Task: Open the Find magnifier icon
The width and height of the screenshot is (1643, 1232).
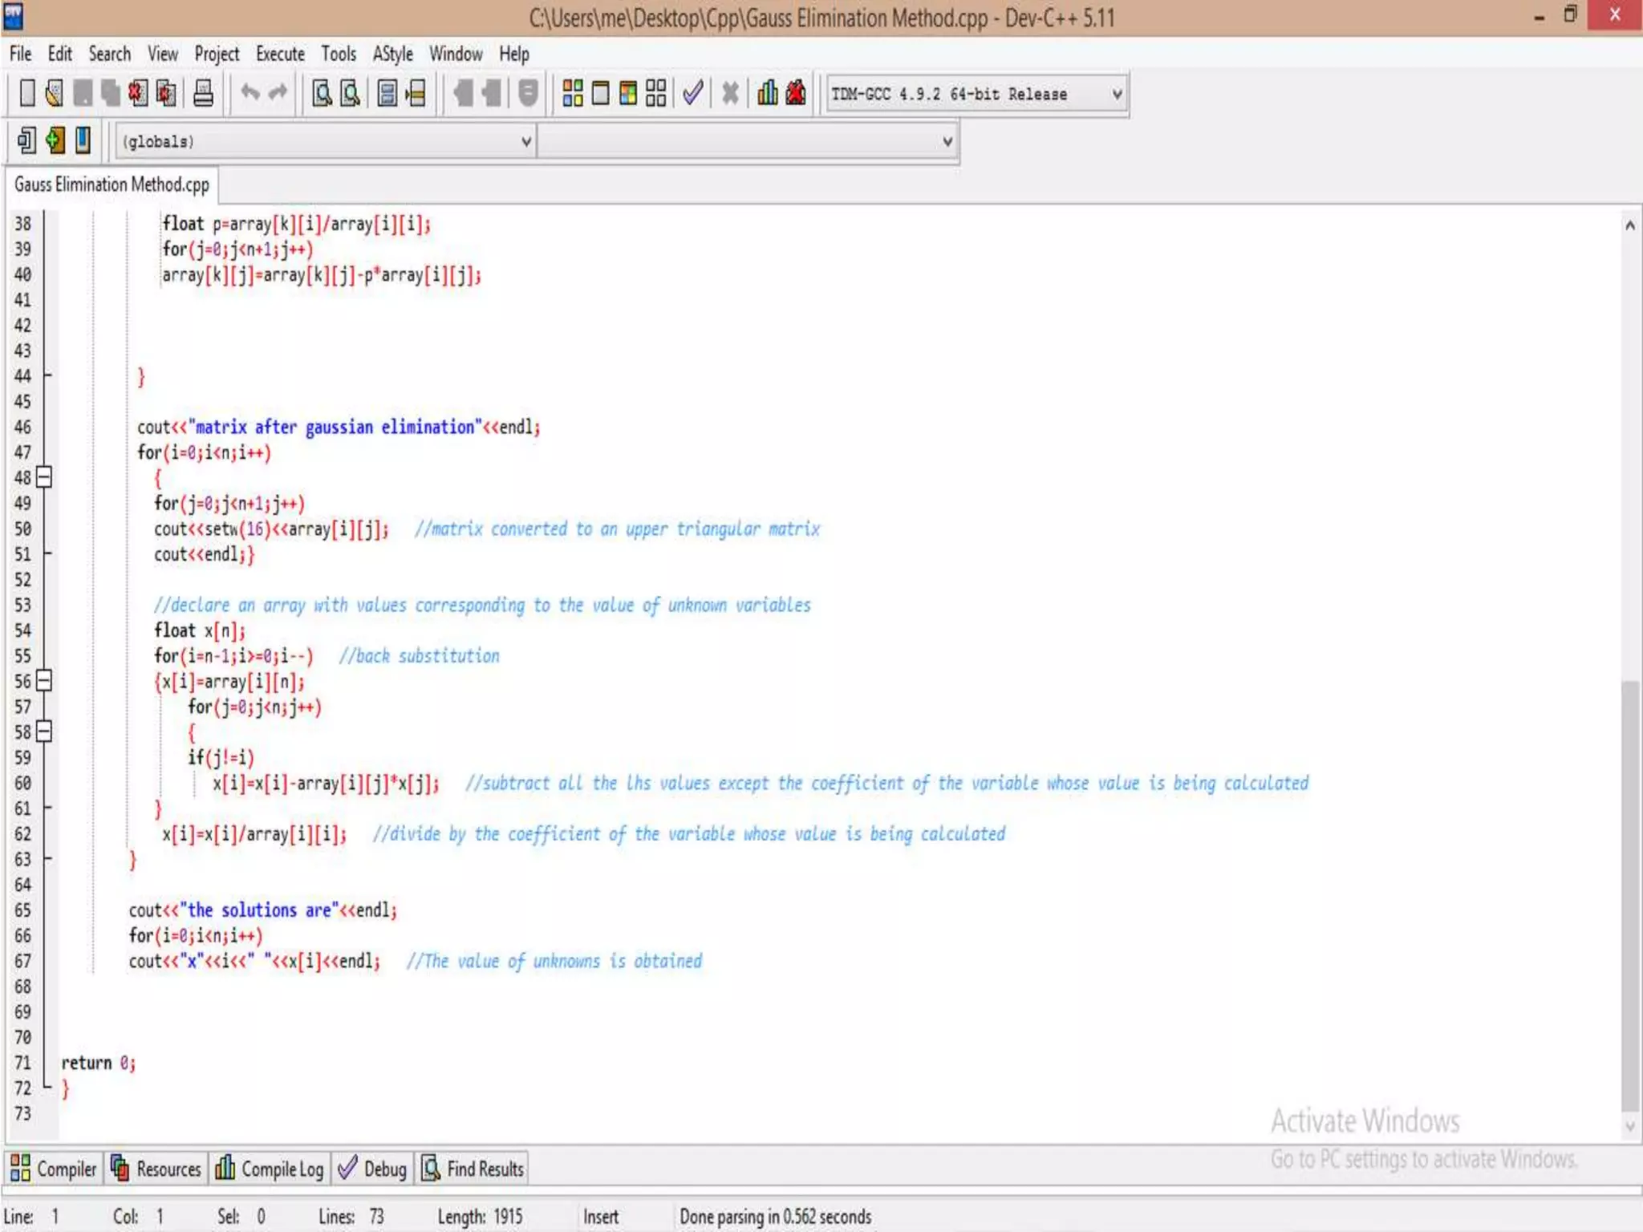Action: [323, 94]
